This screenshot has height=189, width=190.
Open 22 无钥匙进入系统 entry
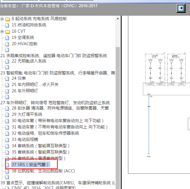point(29,61)
